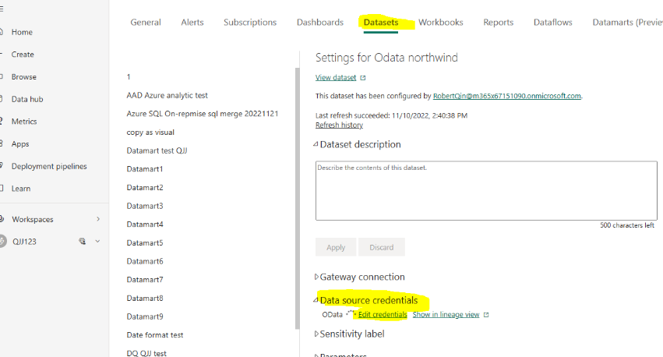The height and width of the screenshot is (357, 663).
Task: Click the View dataset link
Action: click(x=336, y=78)
